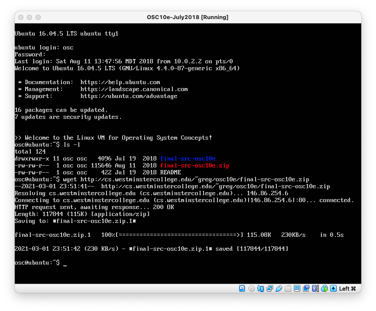Click the display settings status icon
Viewport: 376px width, 311px height.
tap(297, 288)
